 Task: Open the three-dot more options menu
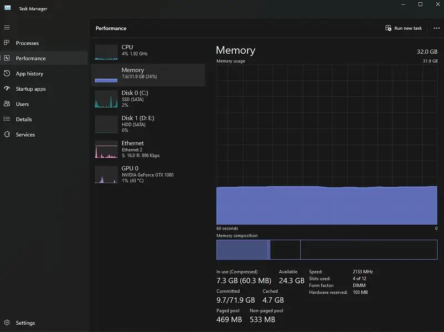click(437, 28)
